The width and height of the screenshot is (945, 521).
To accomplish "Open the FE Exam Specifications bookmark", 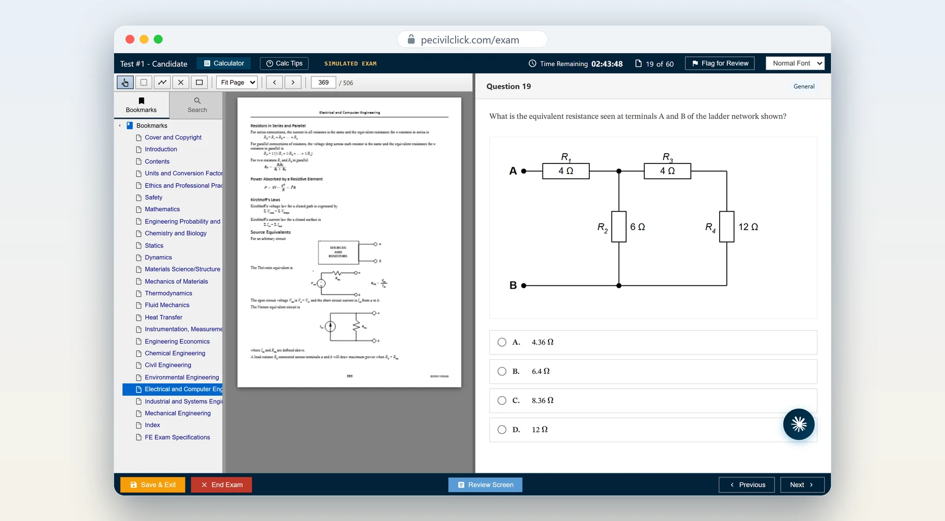I will click(x=177, y=437).
